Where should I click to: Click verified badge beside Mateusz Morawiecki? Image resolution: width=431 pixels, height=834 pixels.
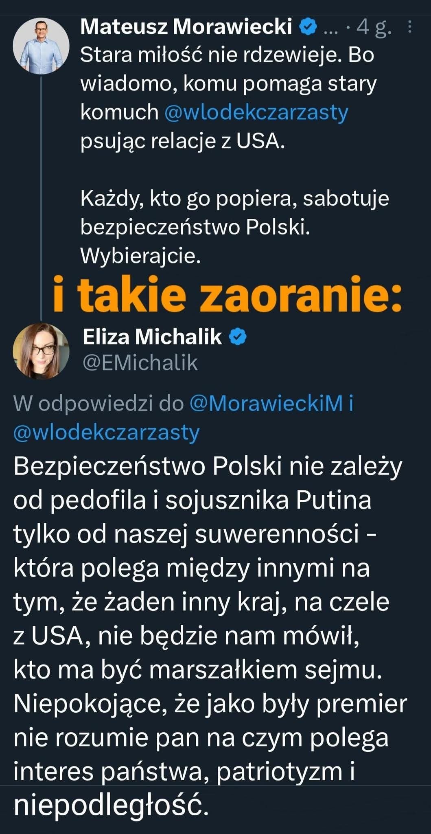(x=308, y=27)
